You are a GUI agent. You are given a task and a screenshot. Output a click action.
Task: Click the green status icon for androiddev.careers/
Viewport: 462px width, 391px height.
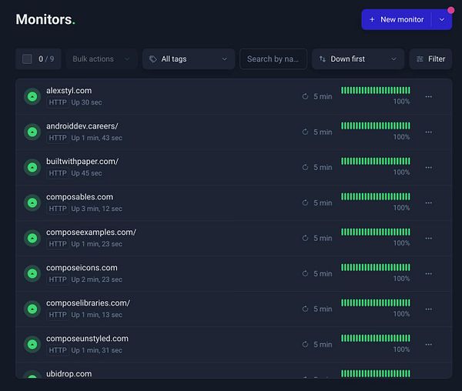click(32, 132)
